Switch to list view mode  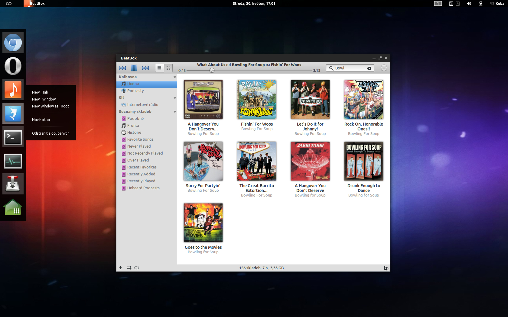click(159, 68)
